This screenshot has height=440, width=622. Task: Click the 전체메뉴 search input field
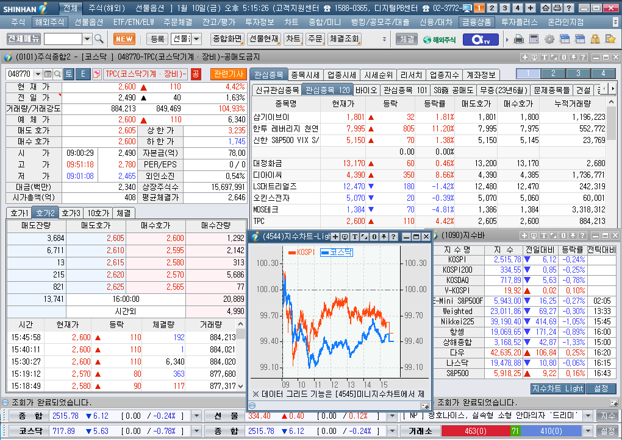pyautogui.click(x=63, y=39)
